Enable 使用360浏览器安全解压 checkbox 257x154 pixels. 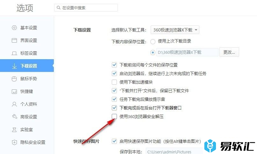114,116
